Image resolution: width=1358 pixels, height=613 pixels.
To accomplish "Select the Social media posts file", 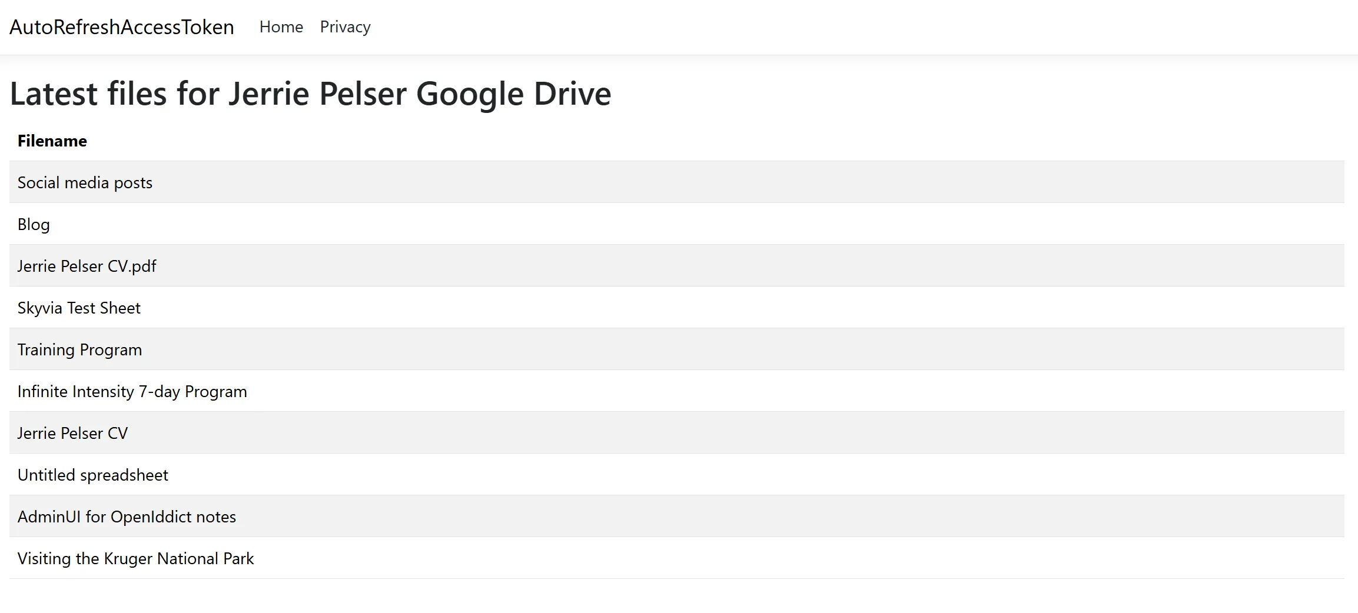I will (x=84, y=182).
